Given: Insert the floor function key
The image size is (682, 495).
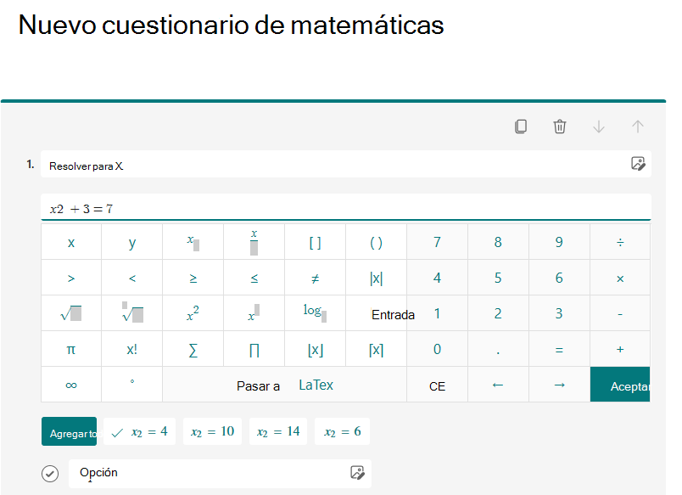Looking at the screenshot, I should 316,349.
